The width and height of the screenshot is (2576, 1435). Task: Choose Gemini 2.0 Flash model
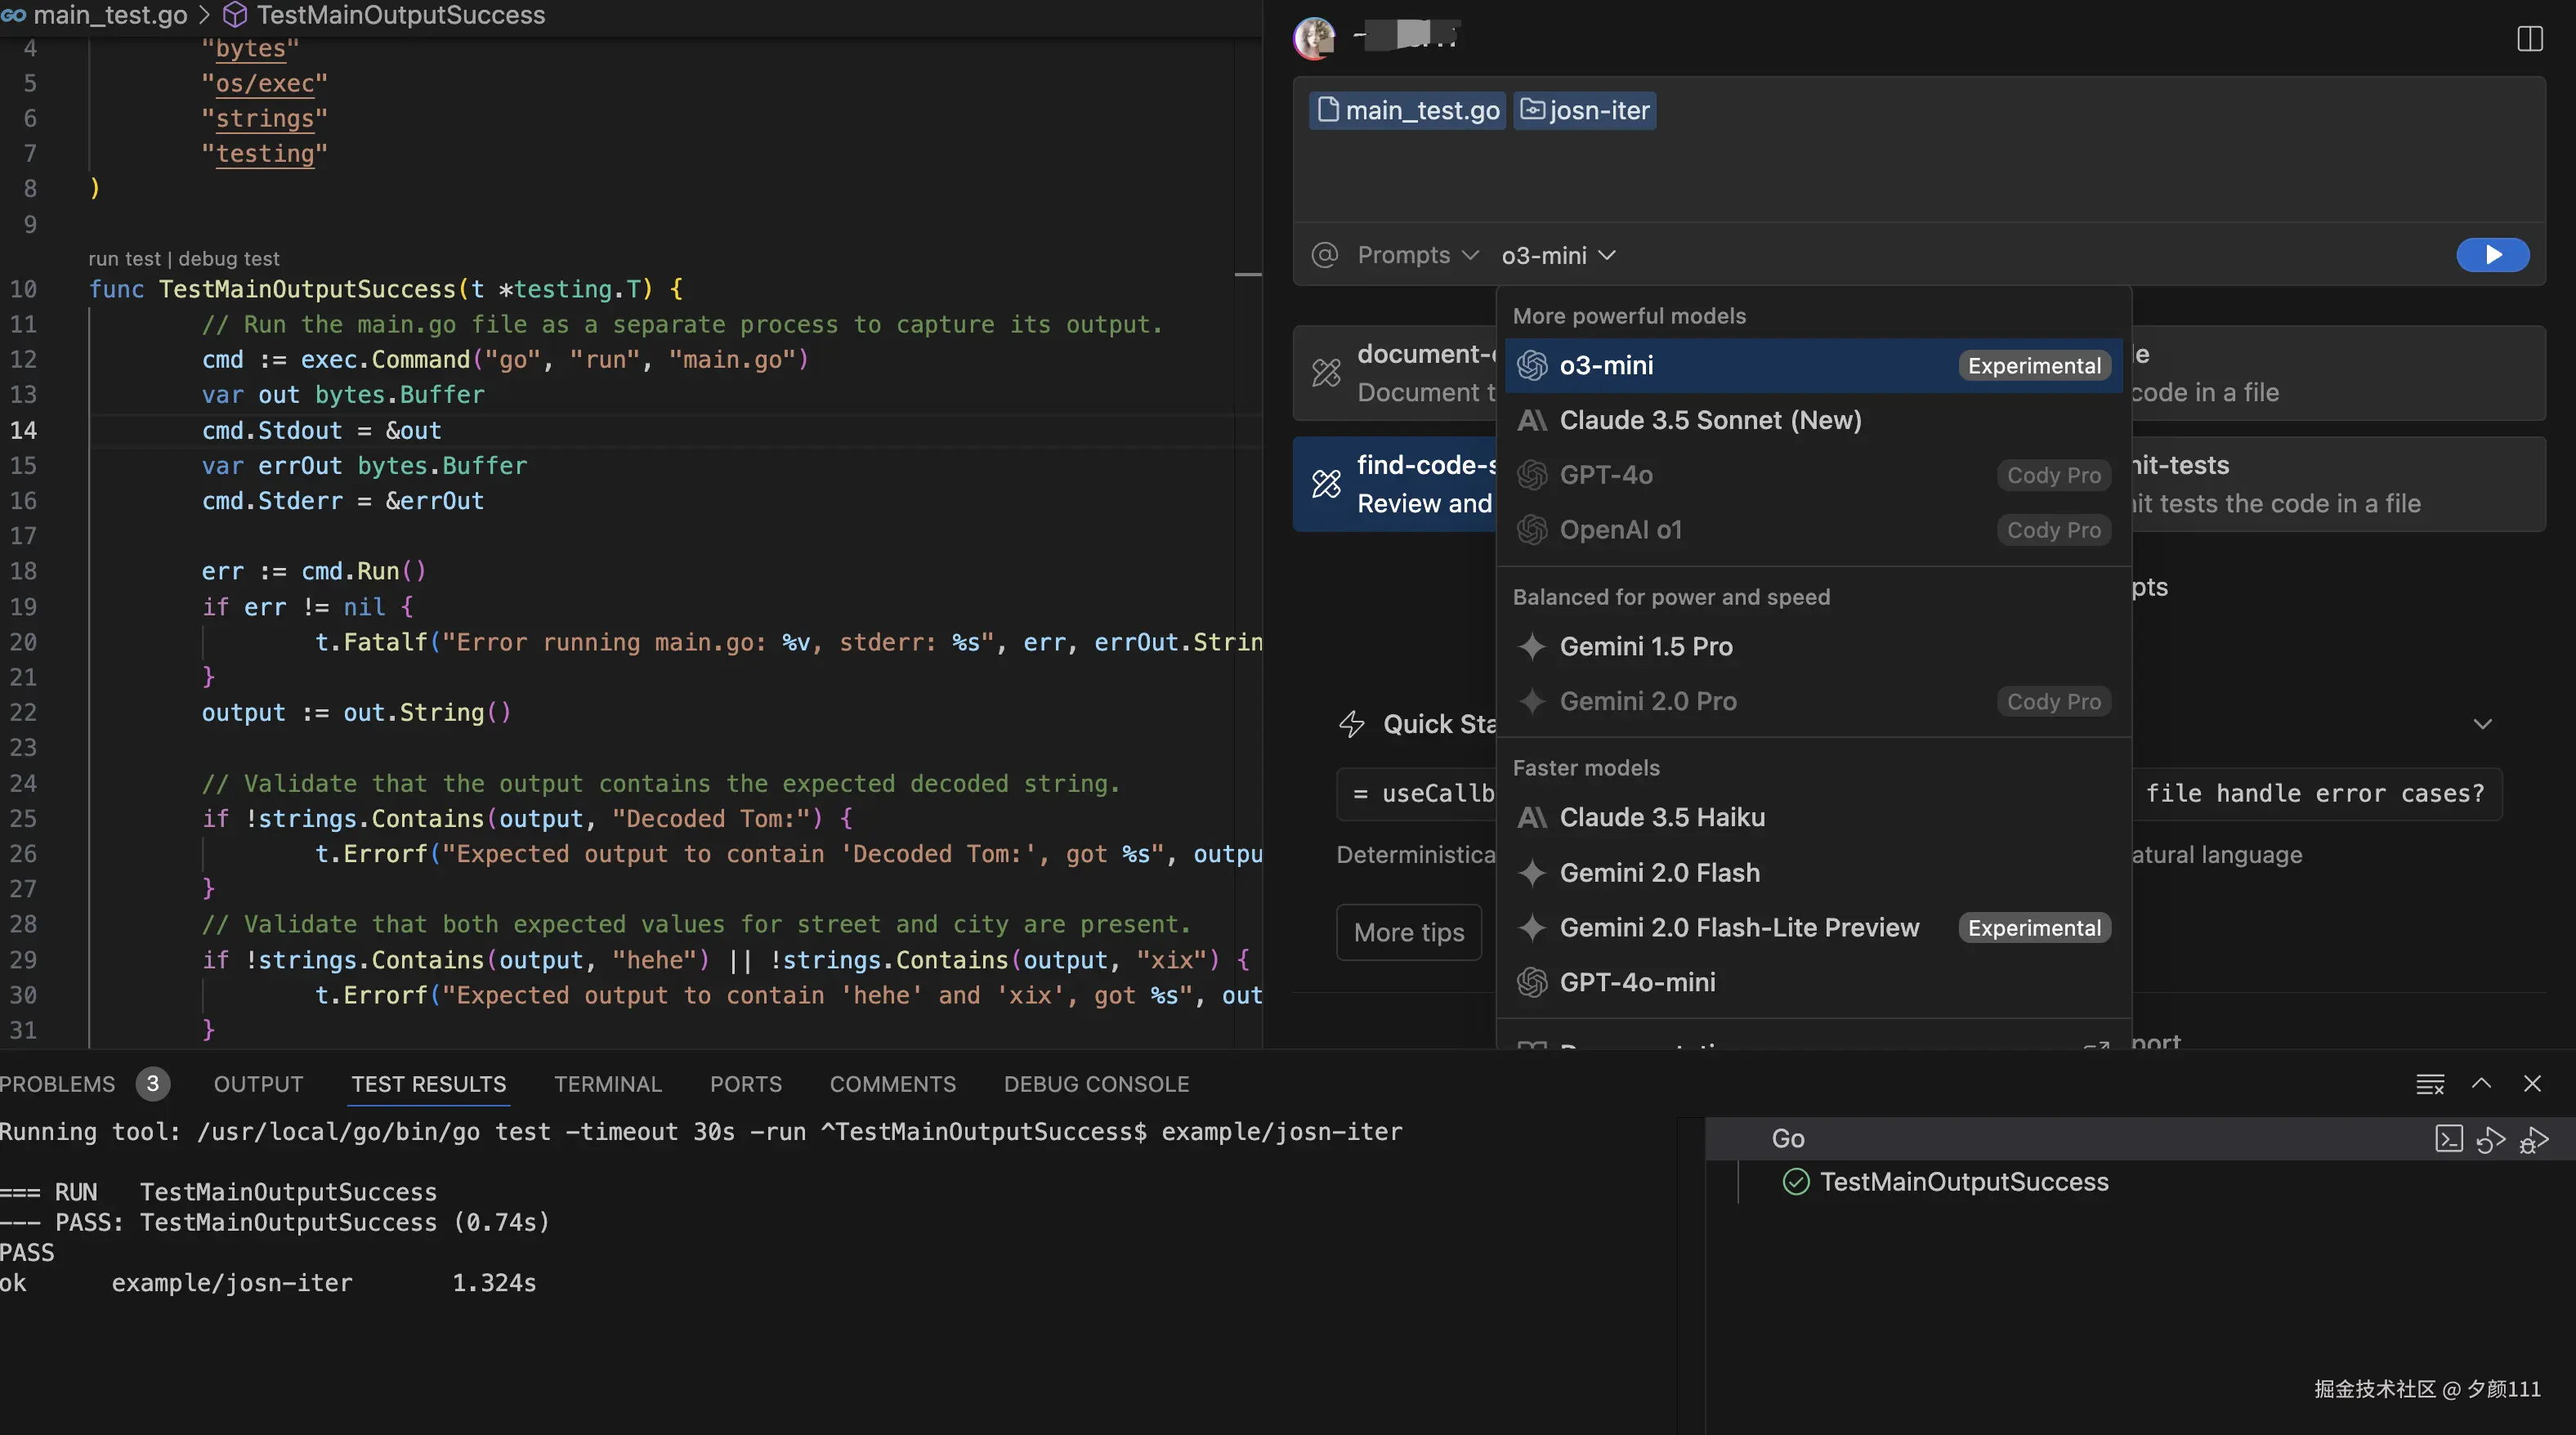tap(1659, 873)
